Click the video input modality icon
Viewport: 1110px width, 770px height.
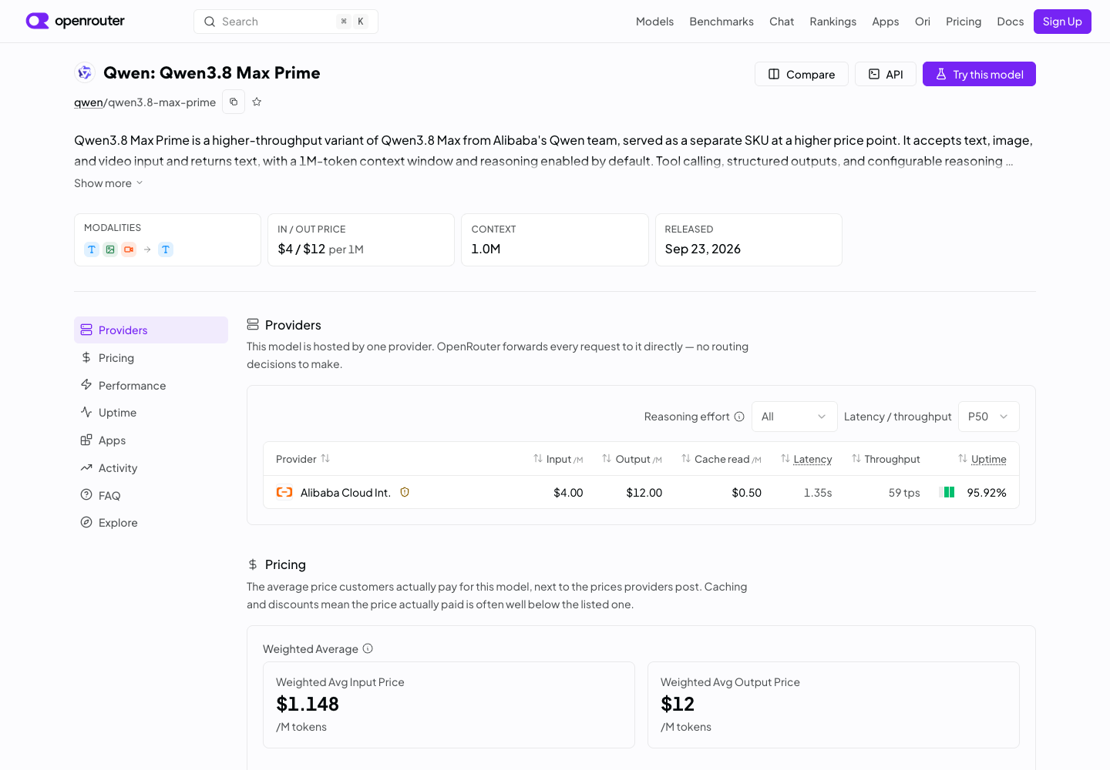129,249
